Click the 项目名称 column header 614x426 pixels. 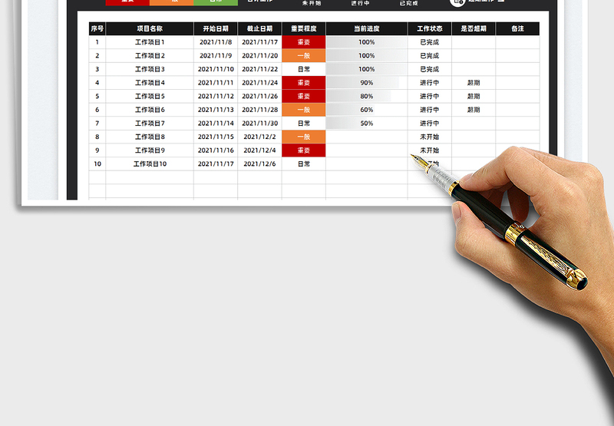tap(149, 28)
